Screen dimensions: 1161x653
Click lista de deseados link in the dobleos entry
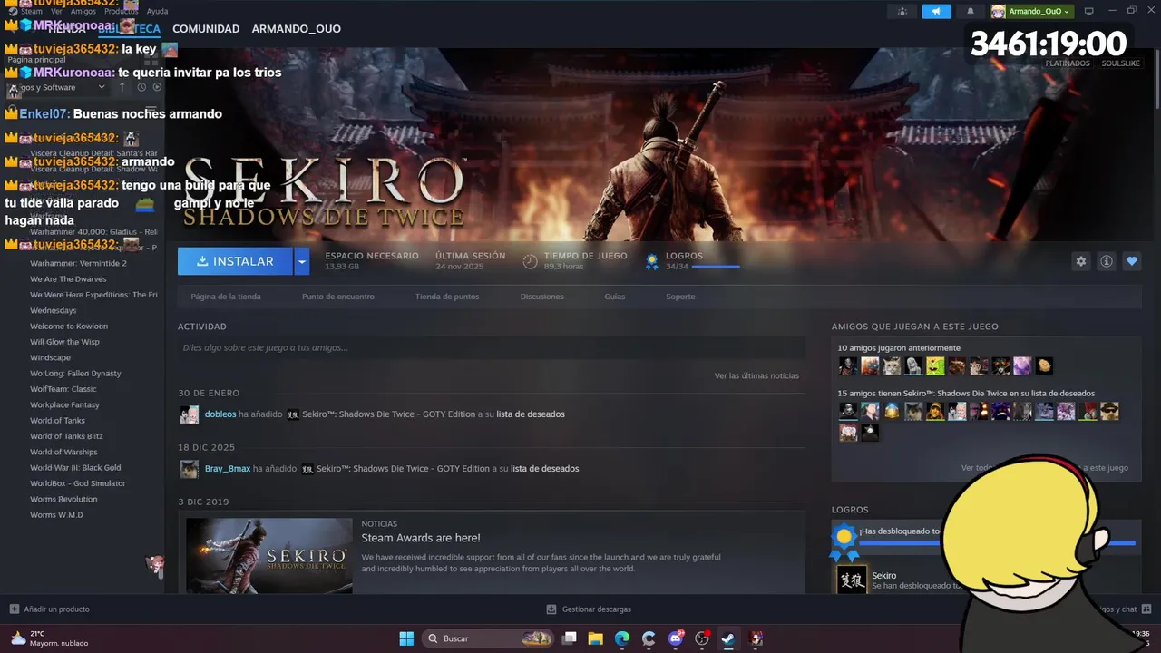530,414
